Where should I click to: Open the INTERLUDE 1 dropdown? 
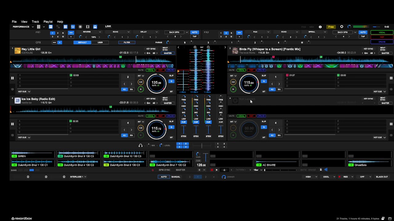pos(78,177)
